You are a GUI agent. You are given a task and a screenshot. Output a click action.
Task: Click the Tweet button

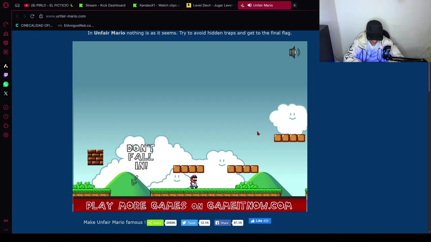tap(189, 223)
